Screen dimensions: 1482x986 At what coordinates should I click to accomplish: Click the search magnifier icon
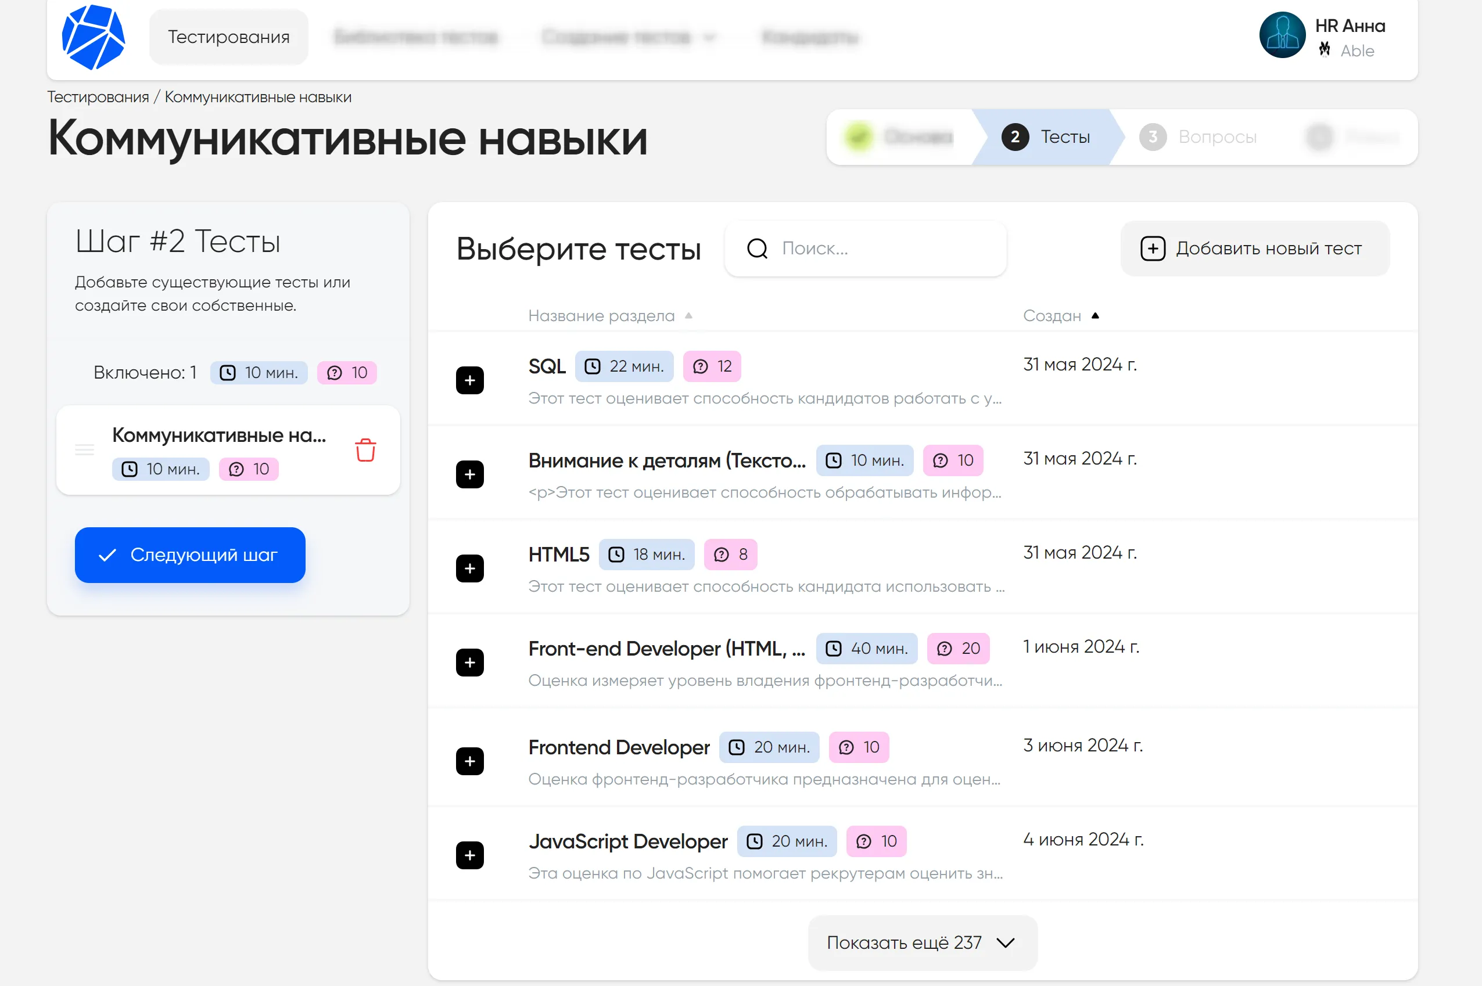coord(757,248)
